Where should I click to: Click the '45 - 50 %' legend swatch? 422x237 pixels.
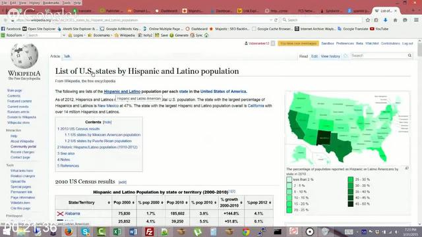[350, 204]
